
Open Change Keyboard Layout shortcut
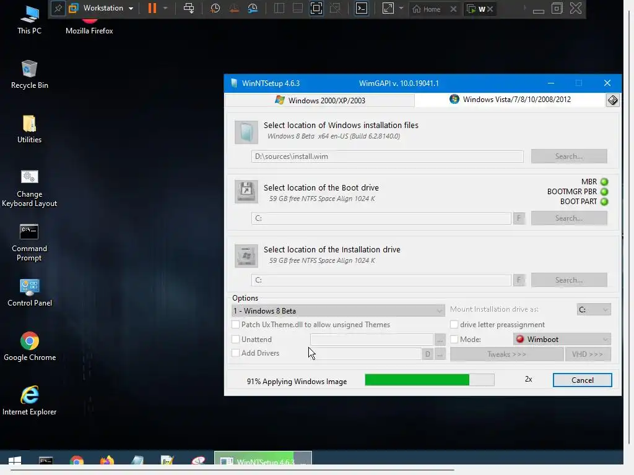point(29,188)
